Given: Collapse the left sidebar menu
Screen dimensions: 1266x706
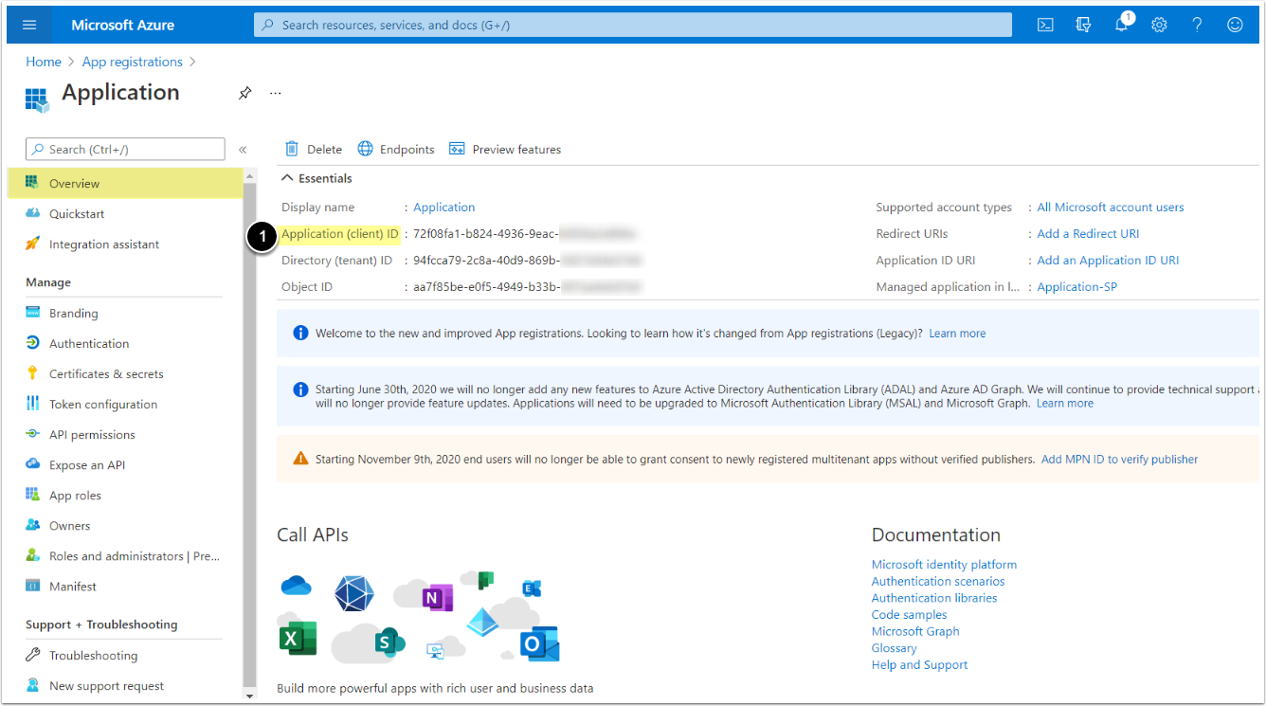Looking at the screenshot, I should 243,150.
